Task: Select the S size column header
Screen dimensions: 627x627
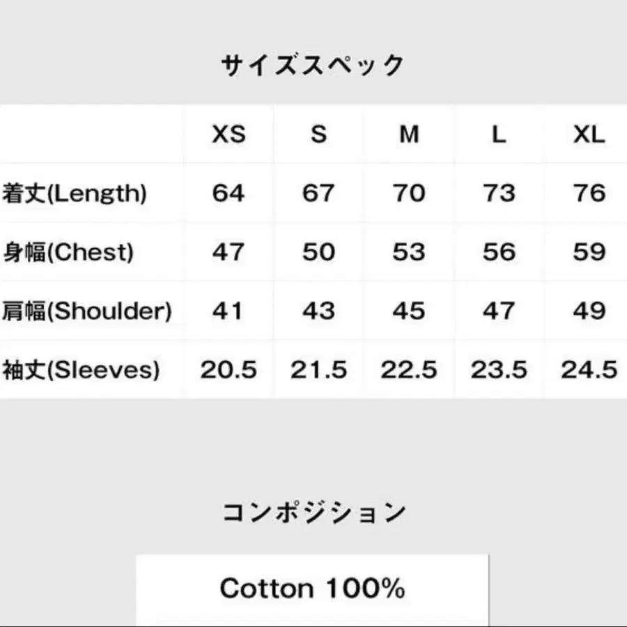Action: (318, 134)
